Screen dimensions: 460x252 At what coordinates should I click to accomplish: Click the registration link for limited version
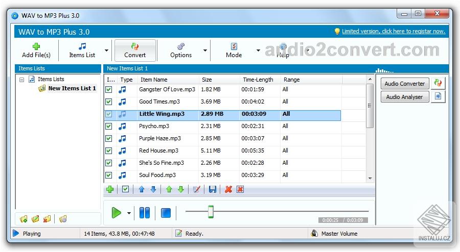[394, 31]
